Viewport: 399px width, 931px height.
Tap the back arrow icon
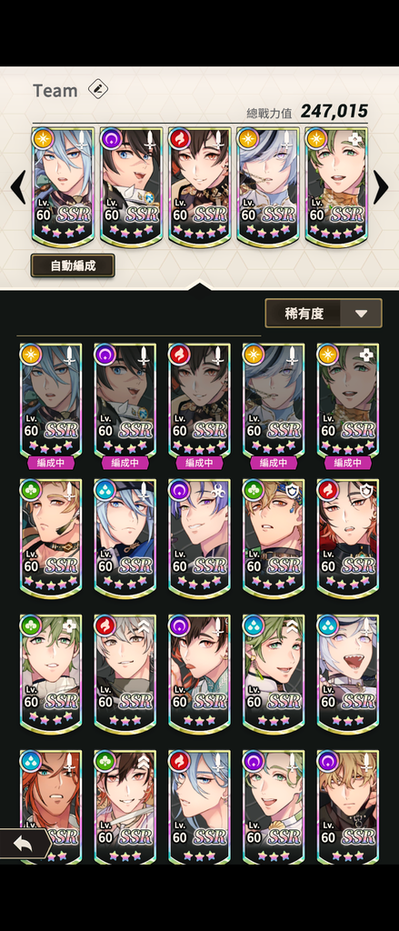[x=23, y=844]
